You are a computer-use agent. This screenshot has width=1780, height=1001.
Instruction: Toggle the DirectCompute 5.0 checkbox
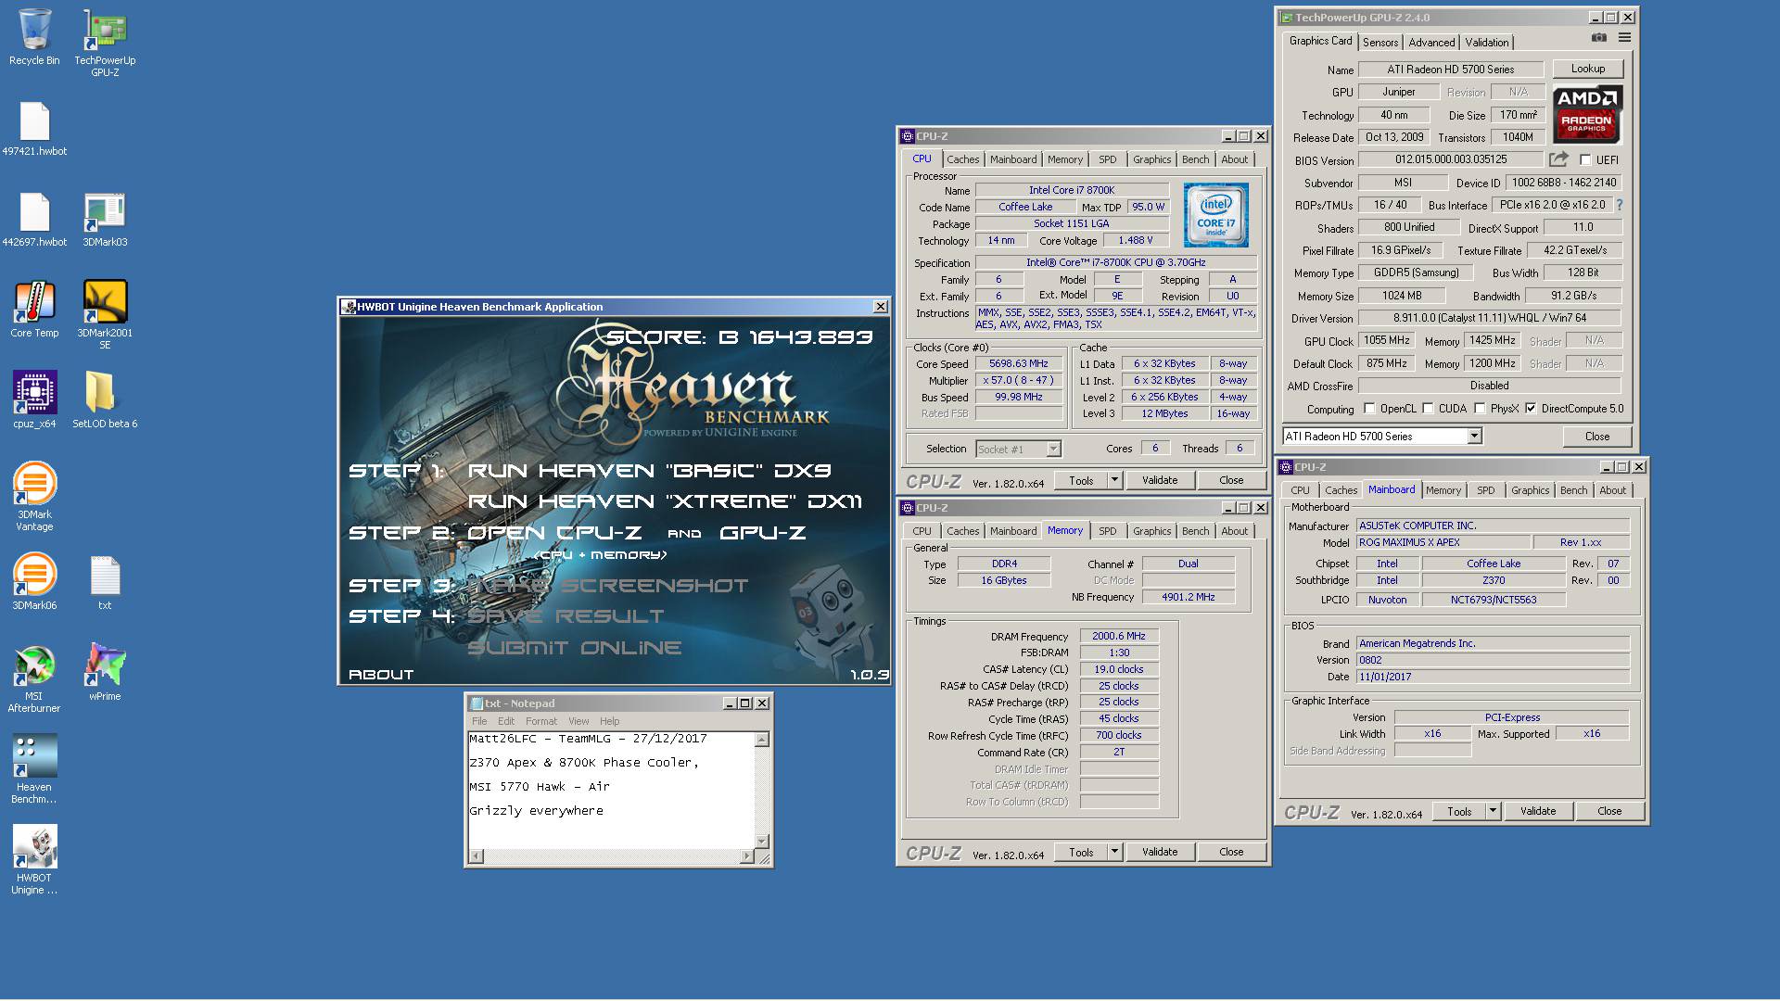click(1531, 409)
